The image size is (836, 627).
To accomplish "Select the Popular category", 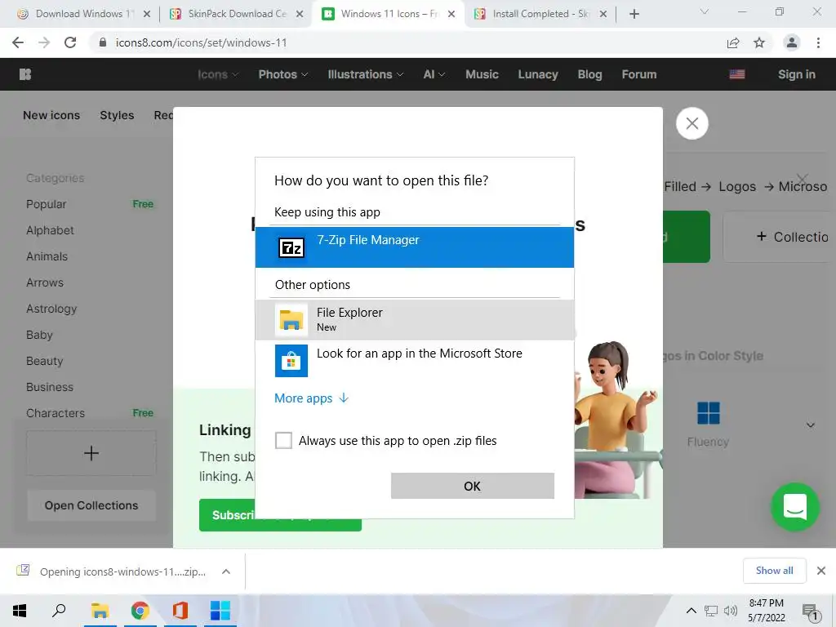I will [x=47, y=204].
